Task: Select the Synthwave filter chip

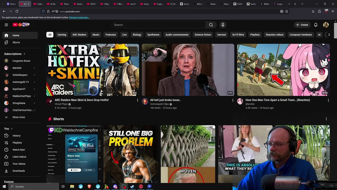Action: [x=153, y=35]
